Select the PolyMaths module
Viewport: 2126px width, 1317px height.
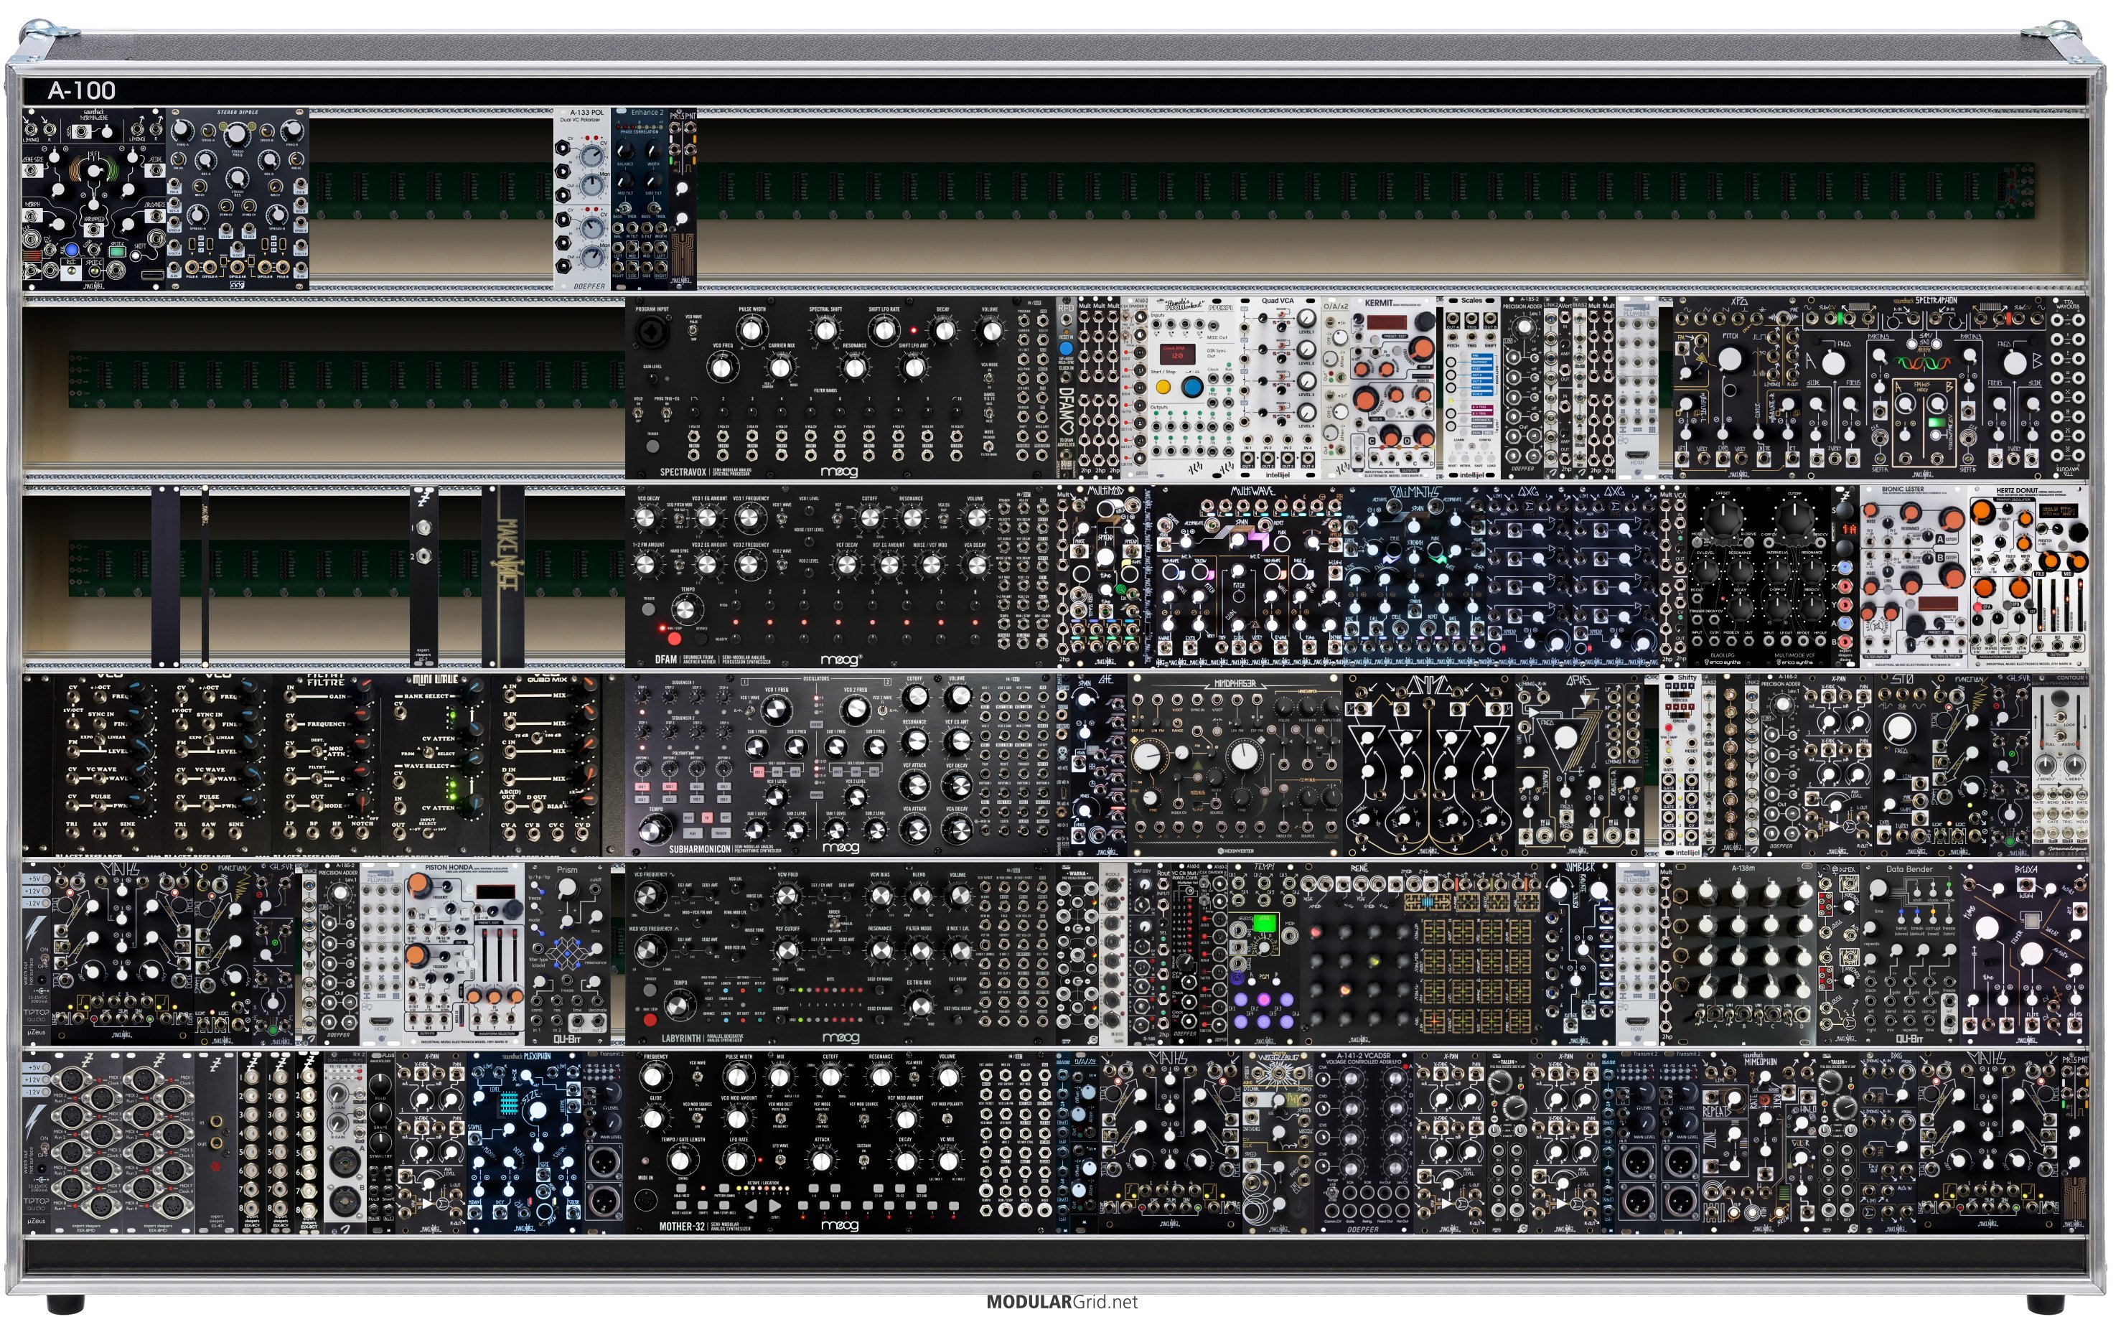tap(1415, 576)
